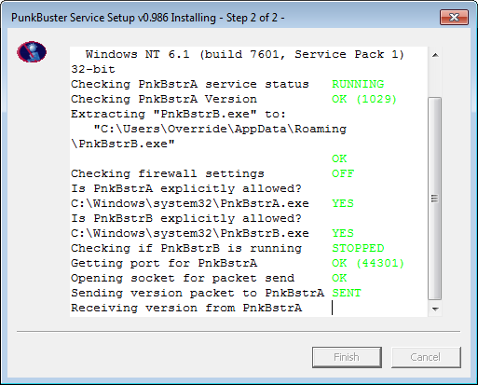Click the 'OK (1029)' version result

tap(364, 99)
